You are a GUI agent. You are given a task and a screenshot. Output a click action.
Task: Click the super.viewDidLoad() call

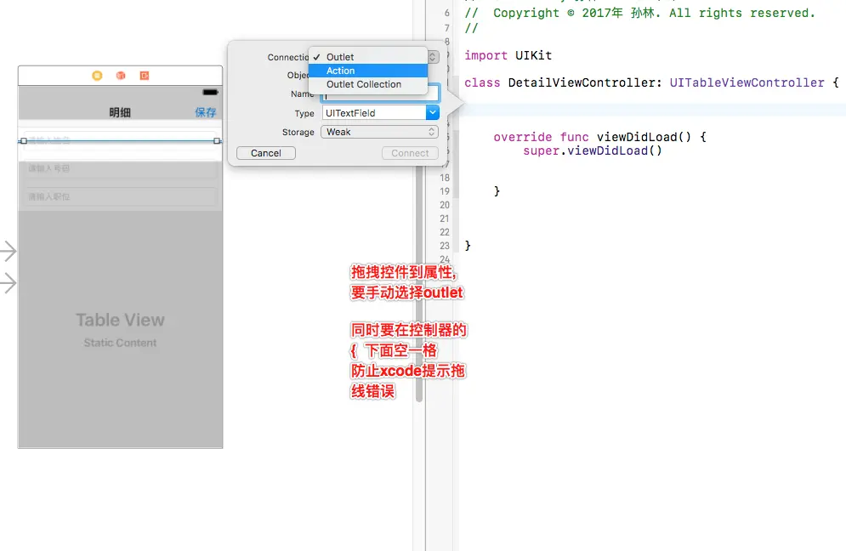pyautogui.click(x=593, y=151)
